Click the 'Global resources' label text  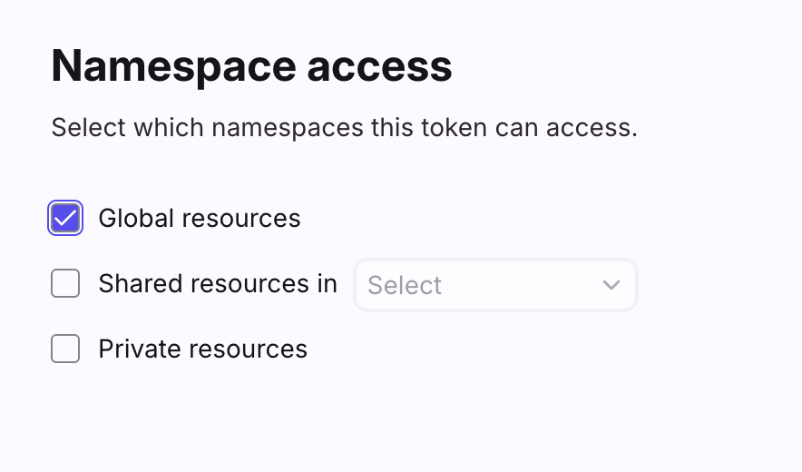[x=199, y=219]
